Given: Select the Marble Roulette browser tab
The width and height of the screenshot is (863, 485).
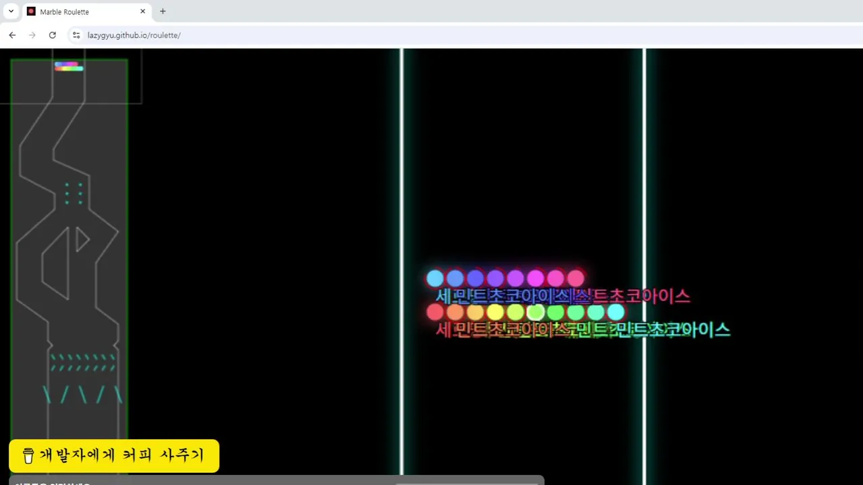Looking at the screenshot, I should (x=86, y=11).
